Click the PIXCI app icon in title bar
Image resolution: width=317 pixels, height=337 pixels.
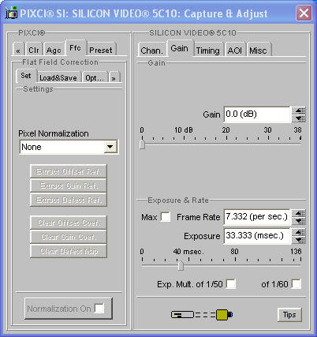[11, 13]
